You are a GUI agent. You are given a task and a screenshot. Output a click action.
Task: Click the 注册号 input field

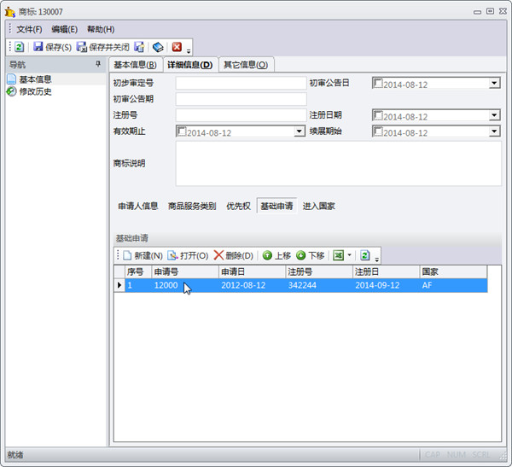click(241, 115)
